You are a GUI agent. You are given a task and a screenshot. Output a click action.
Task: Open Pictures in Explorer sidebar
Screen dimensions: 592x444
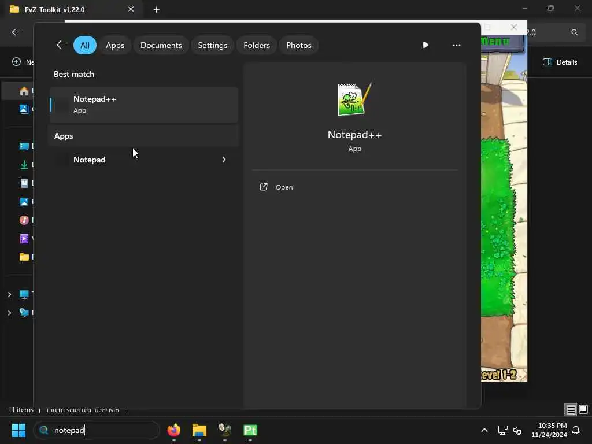point(24,202)
